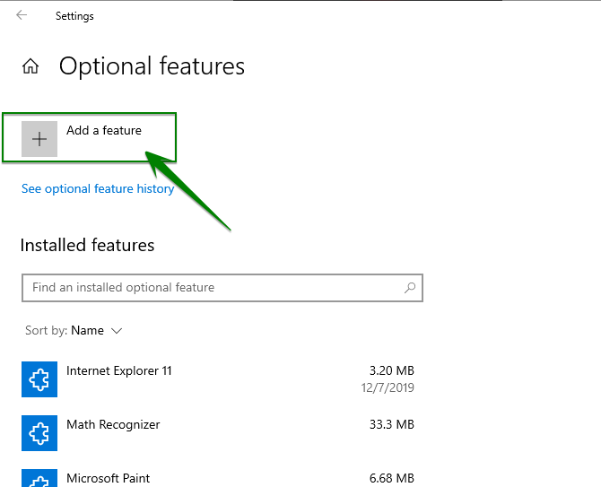Click the search magnifier icon
This screenshot has height=487, width=601.
coord(410,288)
